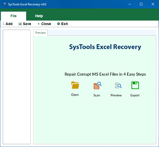Click the Preview magnifier icon
Viewport: 159px width, 147px height.
(x=118, y=85)
